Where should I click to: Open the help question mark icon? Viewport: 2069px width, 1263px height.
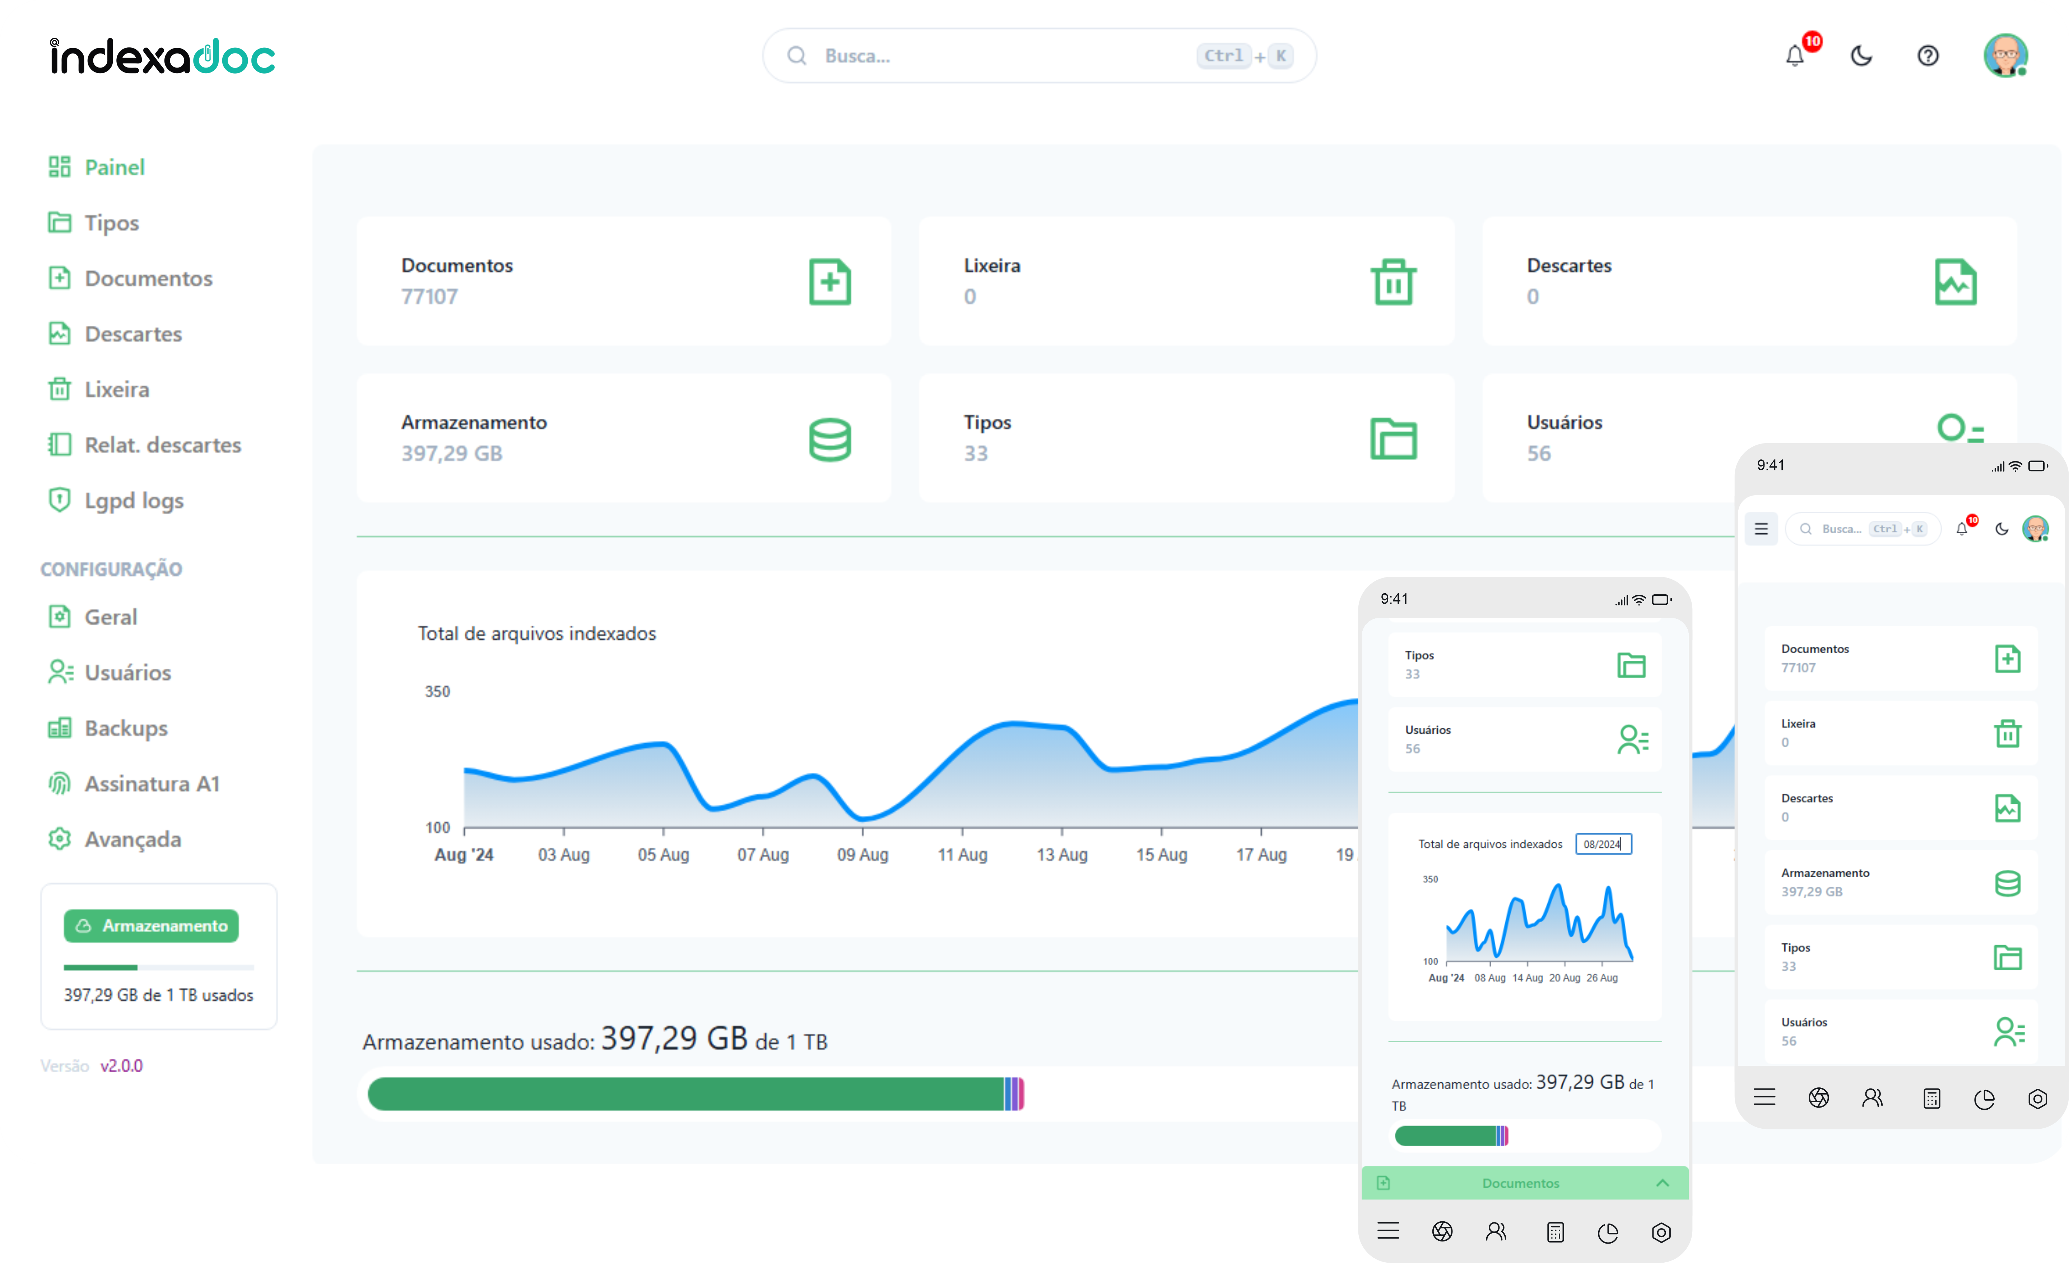(1928, 55)
